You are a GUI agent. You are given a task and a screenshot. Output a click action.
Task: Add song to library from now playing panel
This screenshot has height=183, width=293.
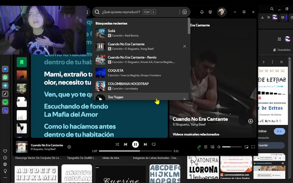(251, 121)
